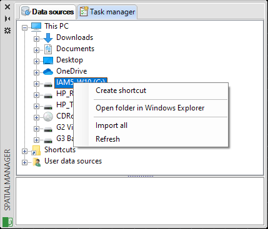
Task: Switch to the Data sources tab
Action: (47, 12)
